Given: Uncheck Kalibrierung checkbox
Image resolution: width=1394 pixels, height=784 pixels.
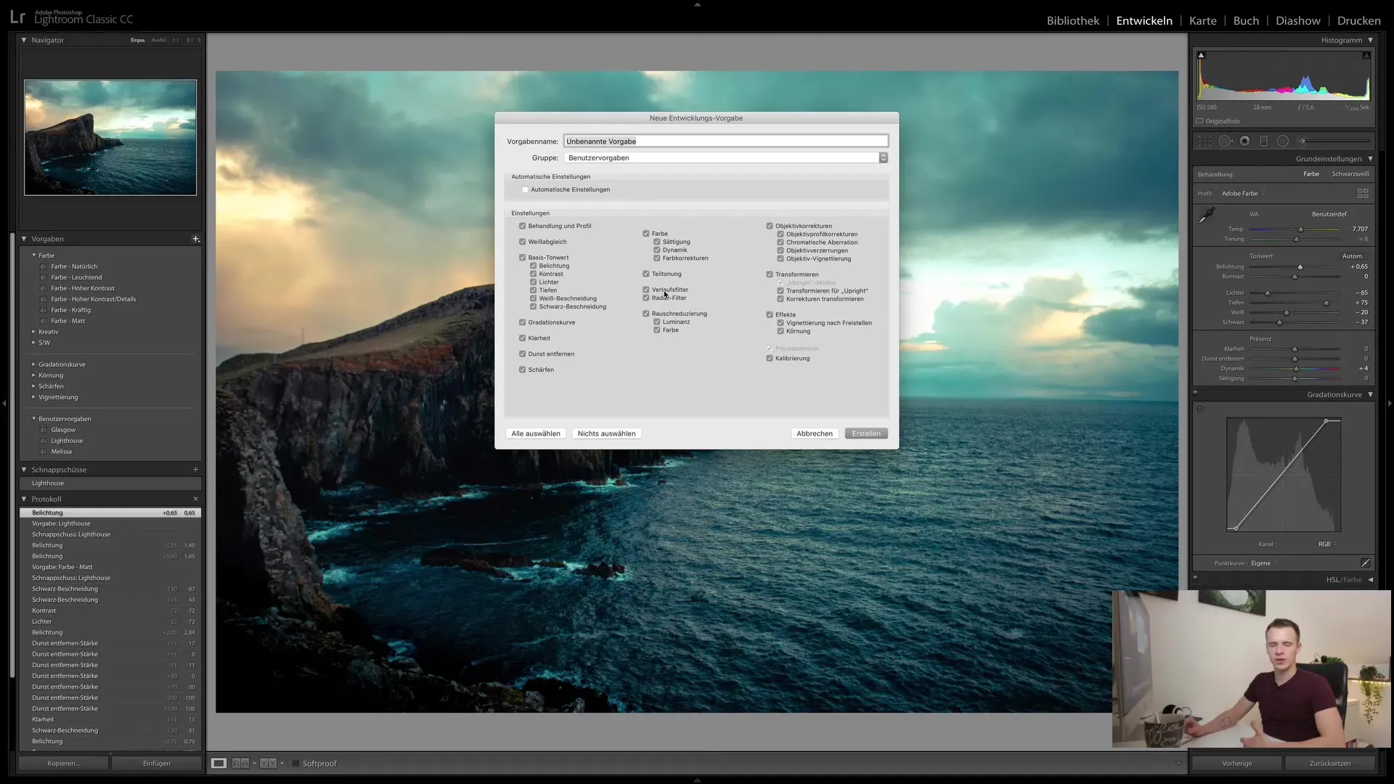Looking at the screenshot, I should pyautogui.click(x=770, y=359).
